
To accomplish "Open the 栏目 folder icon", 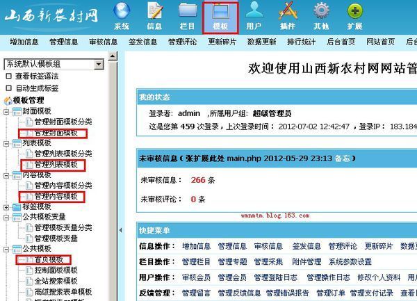I will tap(188, 10).
